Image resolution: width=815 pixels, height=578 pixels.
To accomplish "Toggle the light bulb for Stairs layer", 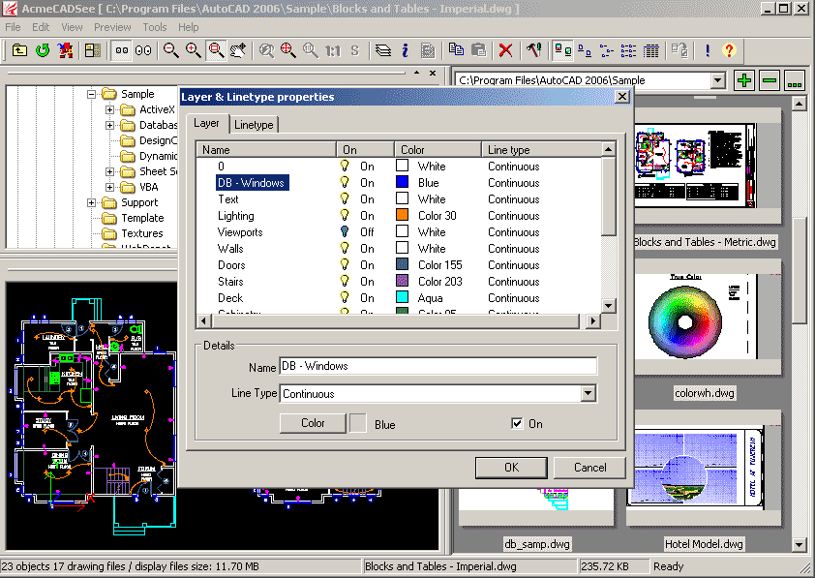I will click(344, 281).
